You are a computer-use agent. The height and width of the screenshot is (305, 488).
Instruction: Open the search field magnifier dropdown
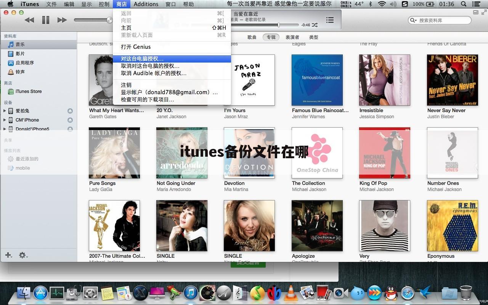click(x=414, y=20)
